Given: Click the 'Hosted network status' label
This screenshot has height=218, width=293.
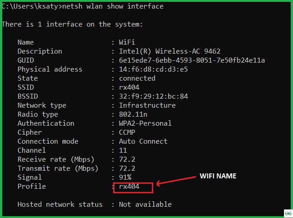Looking at the screenshot, I should pos(60,204).
